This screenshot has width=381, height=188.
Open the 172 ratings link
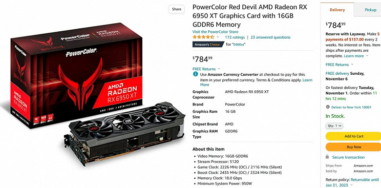tap(235, 37)
